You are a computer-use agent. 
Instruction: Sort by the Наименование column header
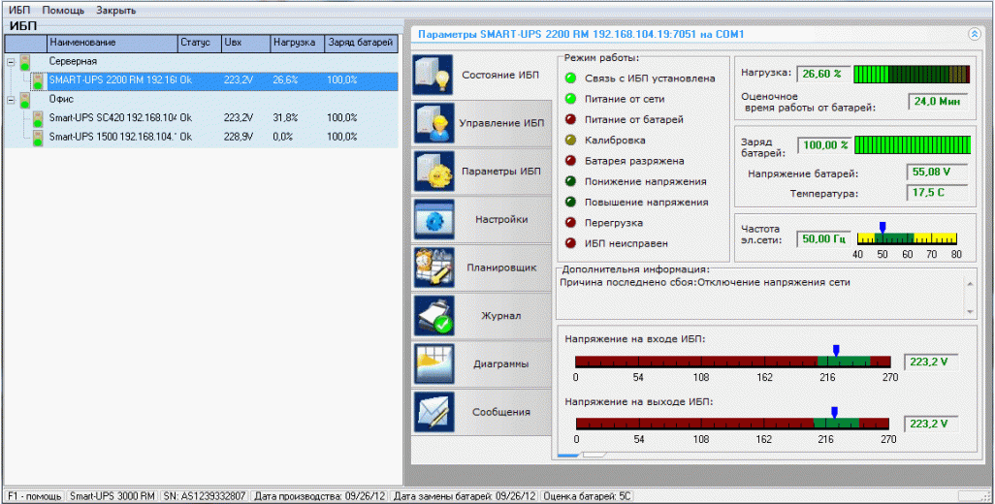coord(112,43)
